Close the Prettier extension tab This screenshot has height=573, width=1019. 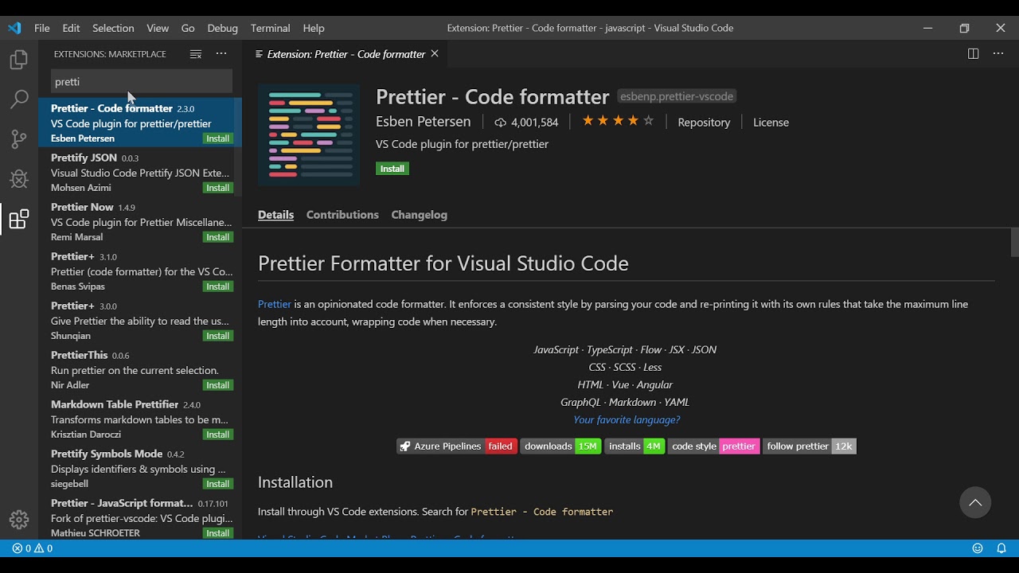coord(435,54)
